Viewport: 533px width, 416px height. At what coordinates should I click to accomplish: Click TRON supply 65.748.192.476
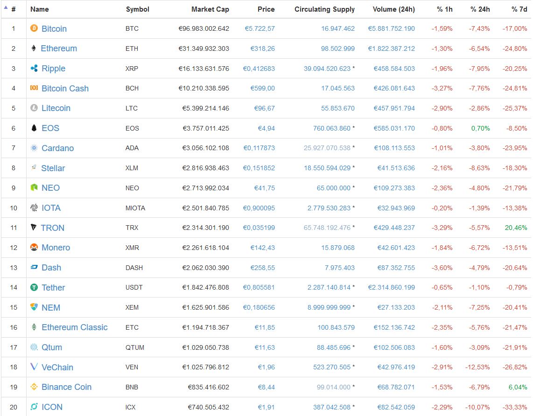click(x=327, y=228)
